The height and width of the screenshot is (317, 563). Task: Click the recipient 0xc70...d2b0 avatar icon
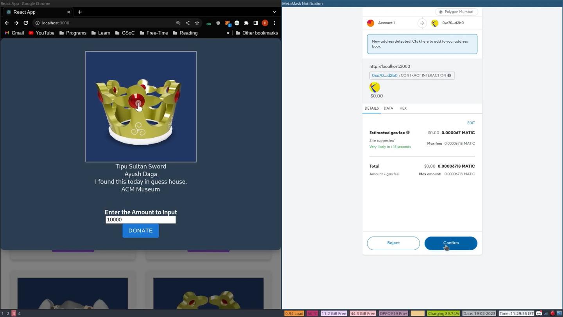(x=435, y=23)
